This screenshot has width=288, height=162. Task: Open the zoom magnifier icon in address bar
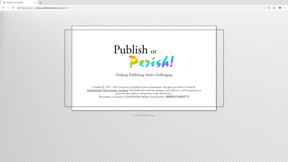tap(269, 8)
